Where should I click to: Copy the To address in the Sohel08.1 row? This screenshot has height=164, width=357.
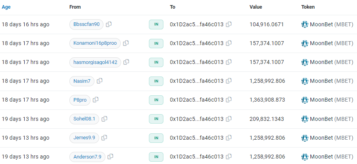(x=229, y=119)
